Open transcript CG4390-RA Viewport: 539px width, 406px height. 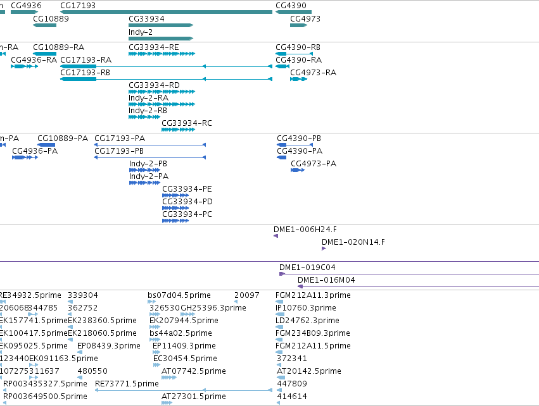pos(299,60)
